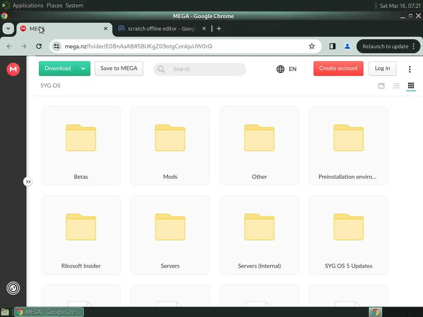
Task: Expand the sidebar with double-arrow button
Action: click(x=28, y=182)
